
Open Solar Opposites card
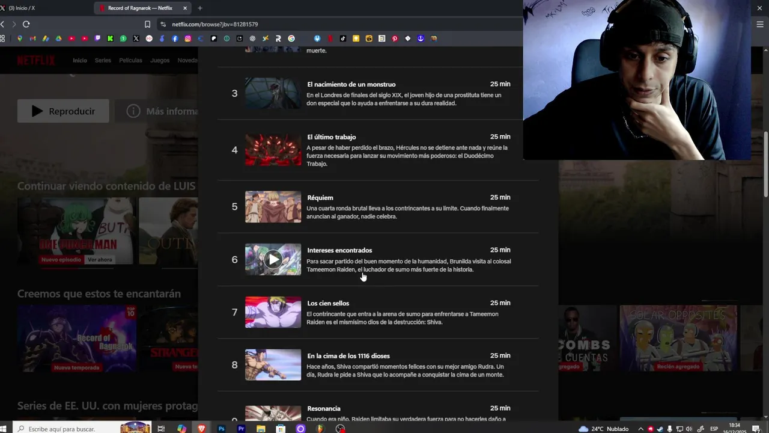pos(678,338)
